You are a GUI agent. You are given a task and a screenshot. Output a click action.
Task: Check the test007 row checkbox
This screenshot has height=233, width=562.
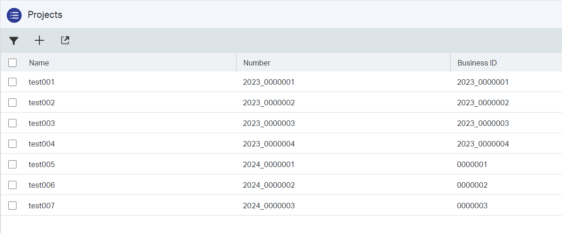point(12,206)
